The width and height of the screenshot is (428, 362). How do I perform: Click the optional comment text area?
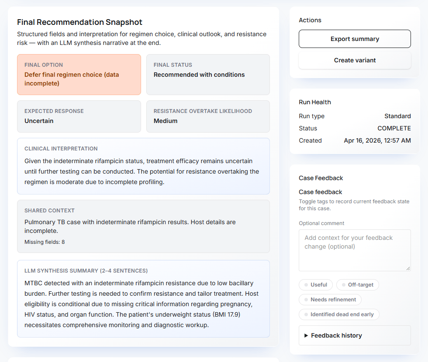355,250
